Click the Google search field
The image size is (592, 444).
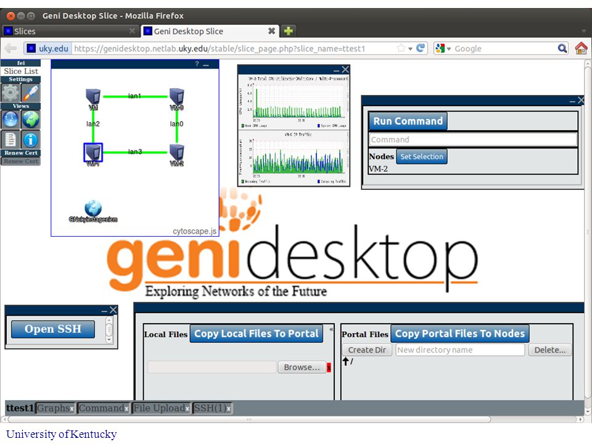504,49
